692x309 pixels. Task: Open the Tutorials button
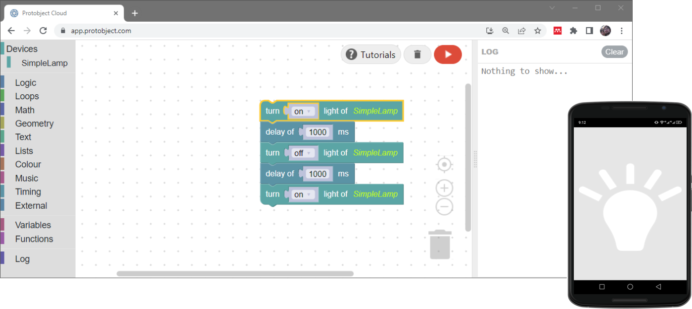coord(371,54)
